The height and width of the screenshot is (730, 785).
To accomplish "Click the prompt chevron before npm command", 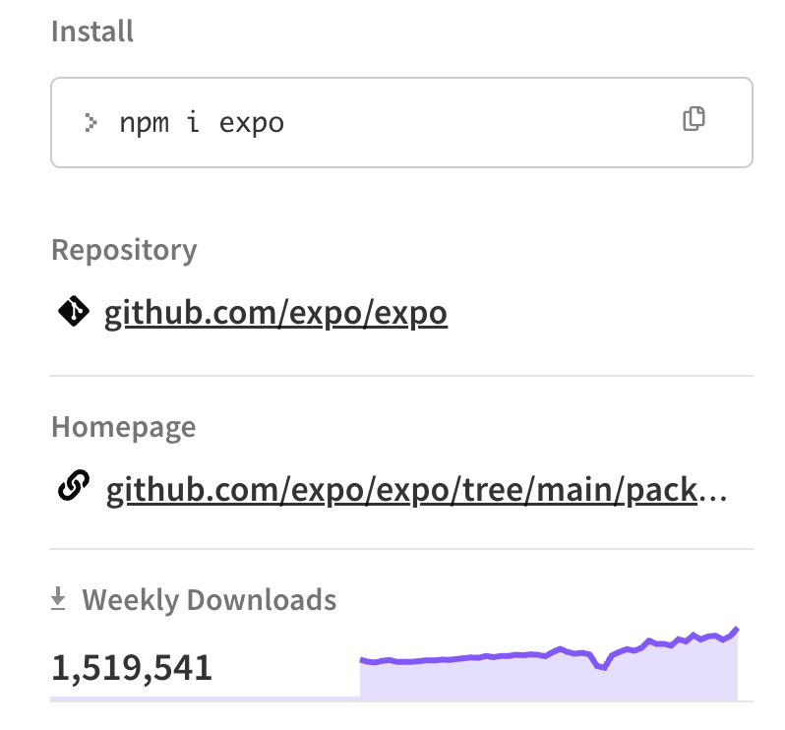I will [91, 123].
